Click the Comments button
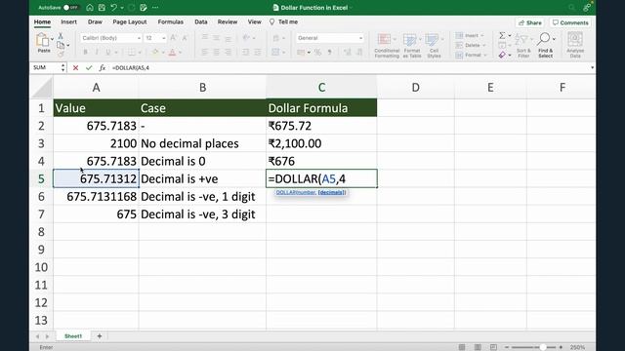This screenshot has height=351, width=625. click(570, 22)
